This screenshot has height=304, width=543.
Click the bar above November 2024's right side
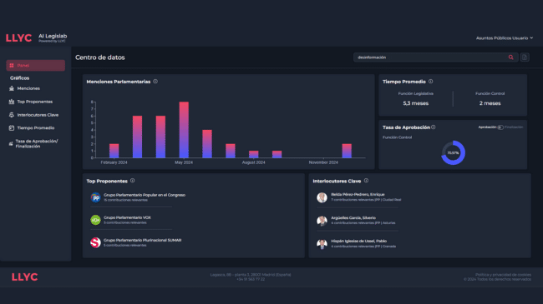pyautogui.click(x=347, y=151)
